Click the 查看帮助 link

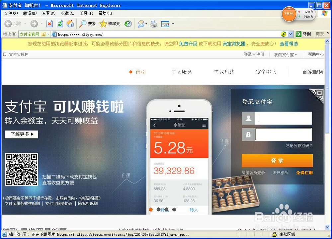(x=289, y=43)
